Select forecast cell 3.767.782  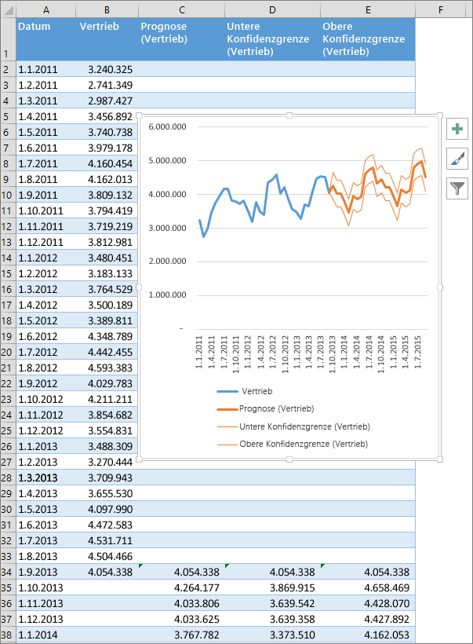182,635
